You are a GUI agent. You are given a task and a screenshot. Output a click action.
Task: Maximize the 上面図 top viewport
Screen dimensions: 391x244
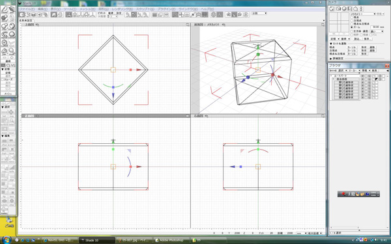188,25
